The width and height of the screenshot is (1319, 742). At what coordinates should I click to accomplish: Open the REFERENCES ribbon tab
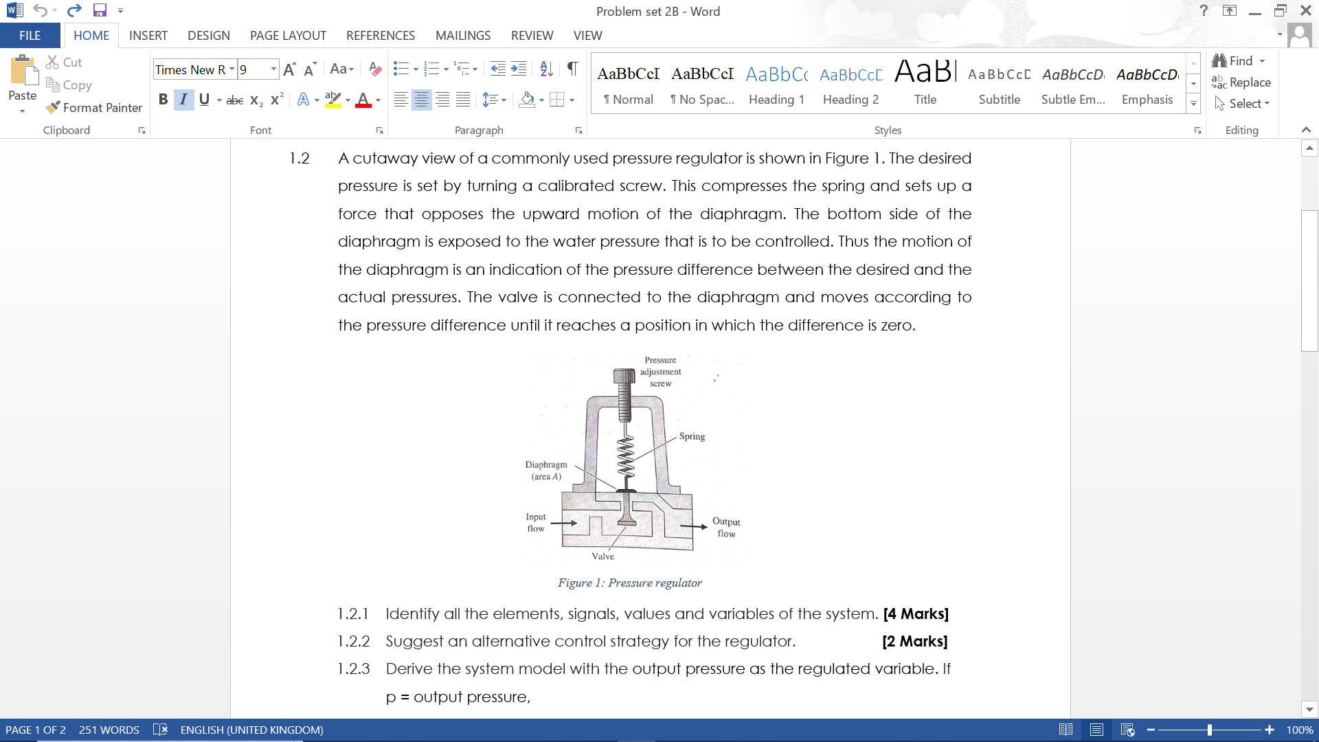coord(381,35)
